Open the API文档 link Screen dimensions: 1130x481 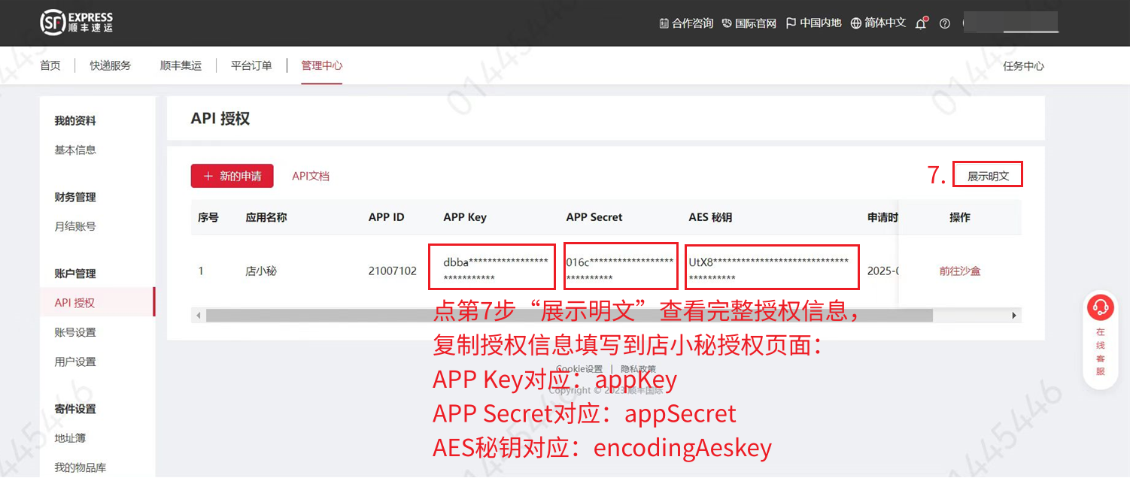[311, 176]
